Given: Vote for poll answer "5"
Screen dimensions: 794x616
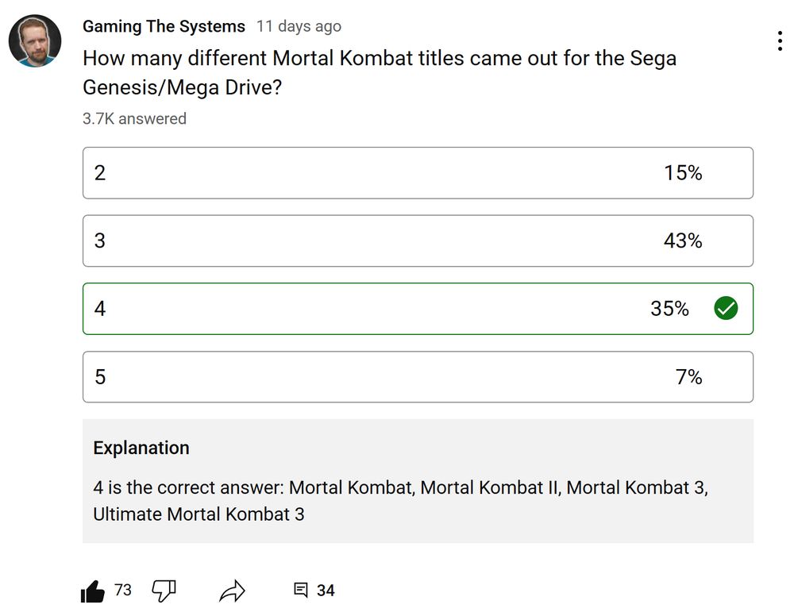Looking at the screenshot, I should pyautogui.click(x=418, y=377).
